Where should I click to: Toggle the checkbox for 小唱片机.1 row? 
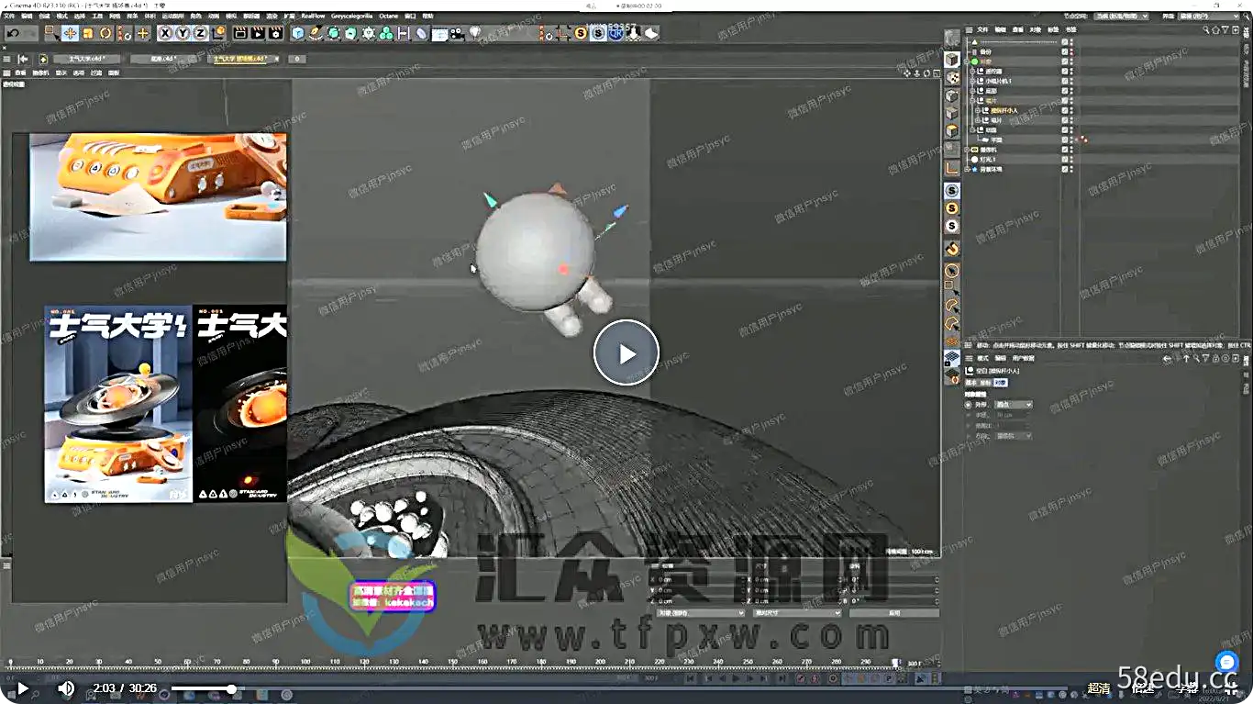coord(1065,81)
